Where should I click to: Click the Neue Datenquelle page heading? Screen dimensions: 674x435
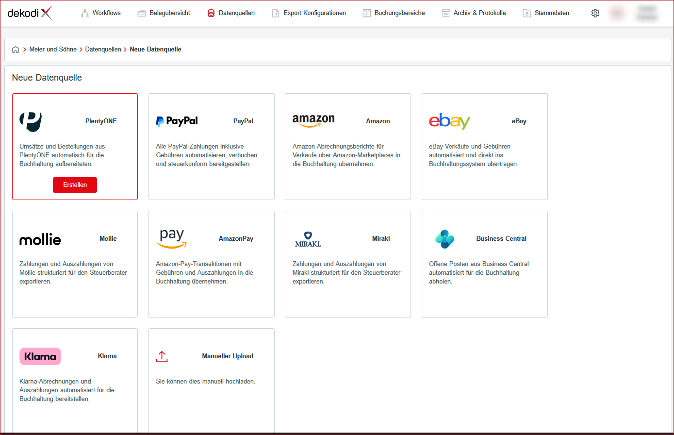click(47, 78)
